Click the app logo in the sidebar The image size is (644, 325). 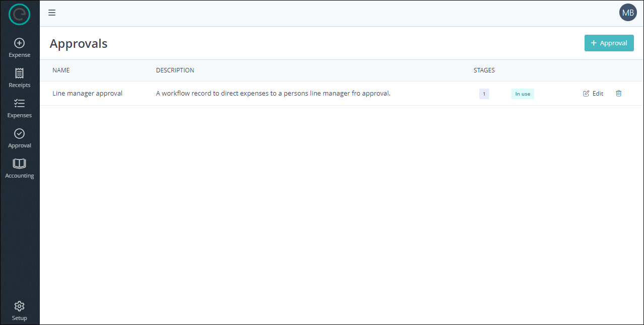pyautogui.click(x=20, y=14)
